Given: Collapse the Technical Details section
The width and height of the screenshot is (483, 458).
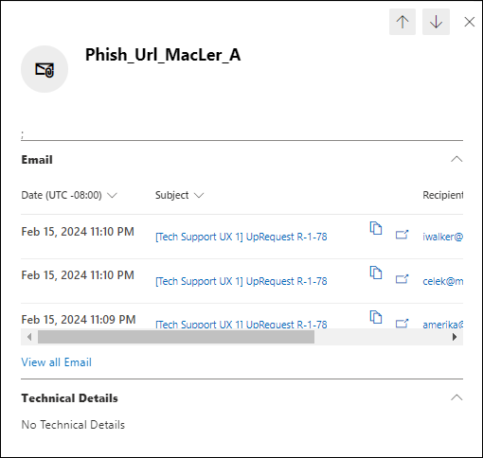Looking at the screenshot, I should (x=456, y=397).
